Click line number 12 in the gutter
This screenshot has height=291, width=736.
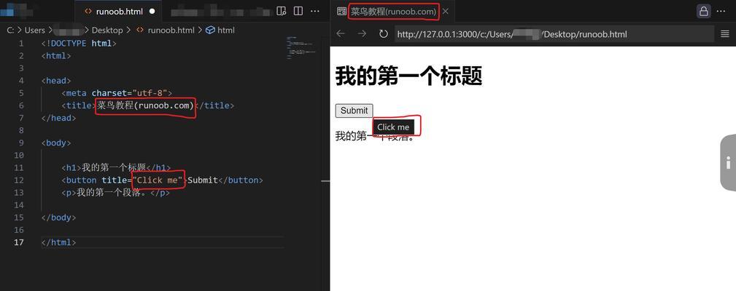pos(18,180)
